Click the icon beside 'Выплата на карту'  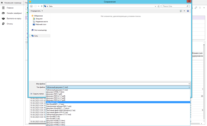[x=3, y=18]
